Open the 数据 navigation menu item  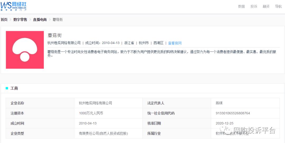(x=241, y=7)
